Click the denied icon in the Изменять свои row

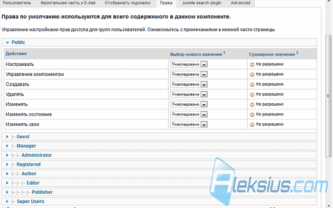(252, 125)
